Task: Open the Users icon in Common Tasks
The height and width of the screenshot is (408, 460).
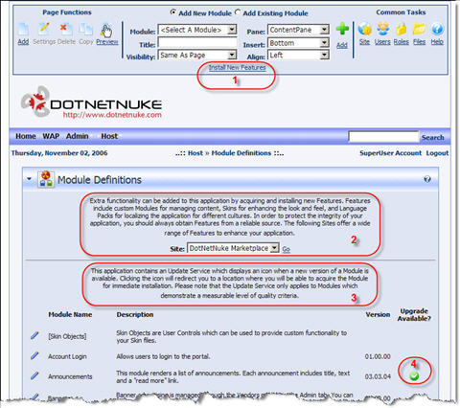Action: point(382,29)
